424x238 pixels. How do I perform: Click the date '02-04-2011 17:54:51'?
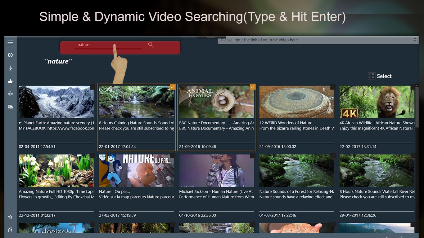37,147
